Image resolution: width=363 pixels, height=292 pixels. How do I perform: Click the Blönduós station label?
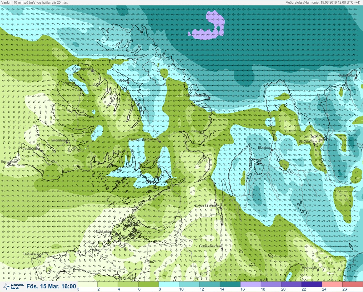point(264,147)
